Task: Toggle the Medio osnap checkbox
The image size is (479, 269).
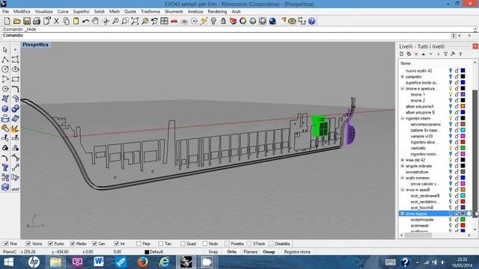Action: [73, 244]
